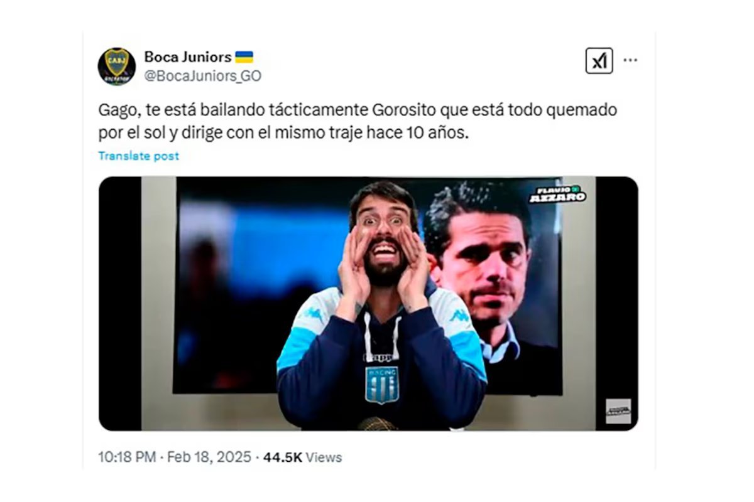This screenshot has width=754, height=502.
Task: Play the video of the shouting man
Action: point(368,304)
